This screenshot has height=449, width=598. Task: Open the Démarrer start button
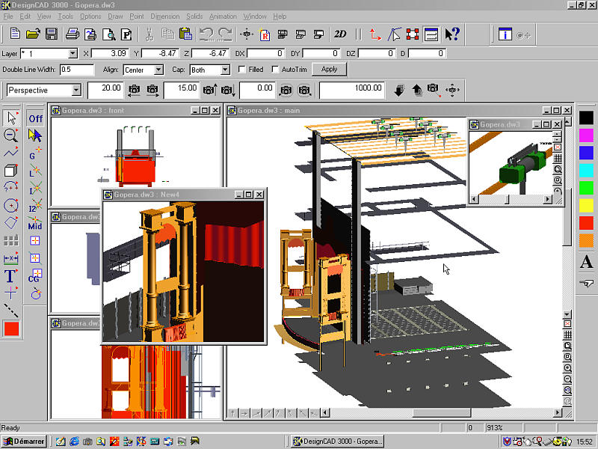pos(24,441)
